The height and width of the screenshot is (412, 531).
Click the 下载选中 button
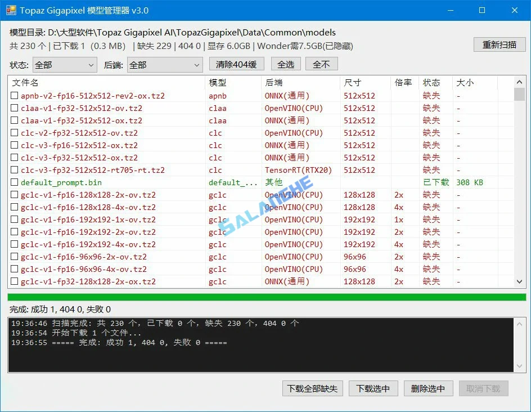[373, 388]
